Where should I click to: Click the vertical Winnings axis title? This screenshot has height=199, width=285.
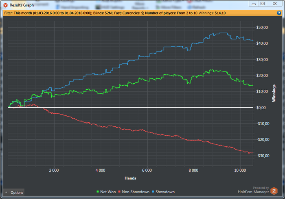[274, 93]
